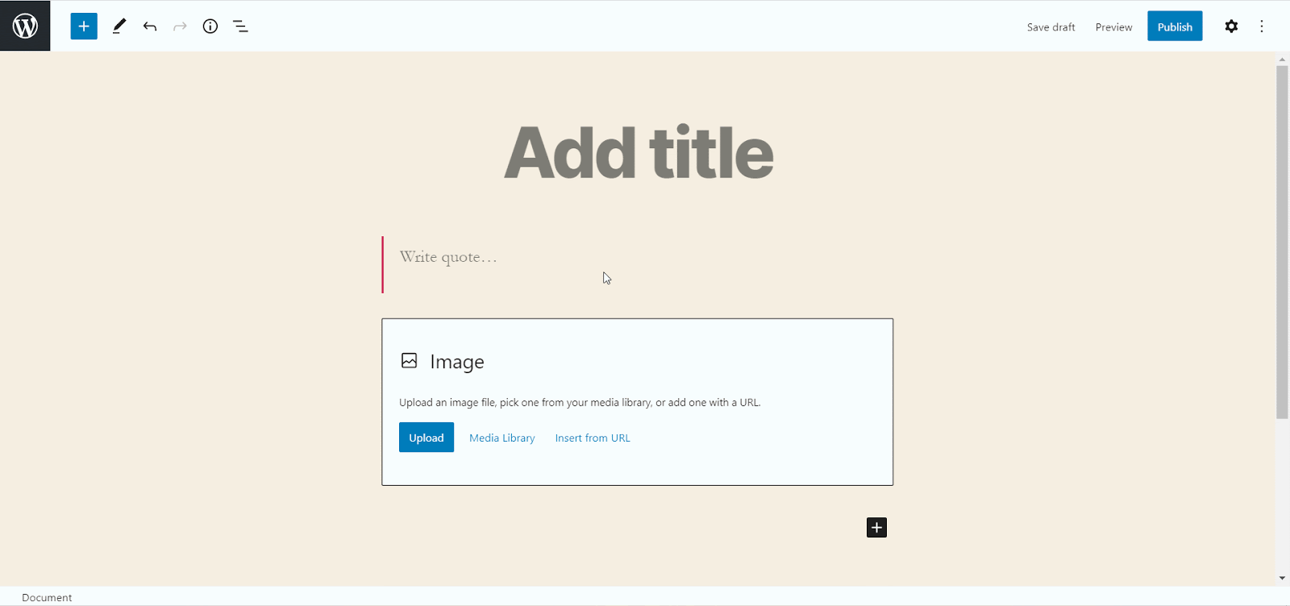Redo the last change using the forward arrow

179,26
